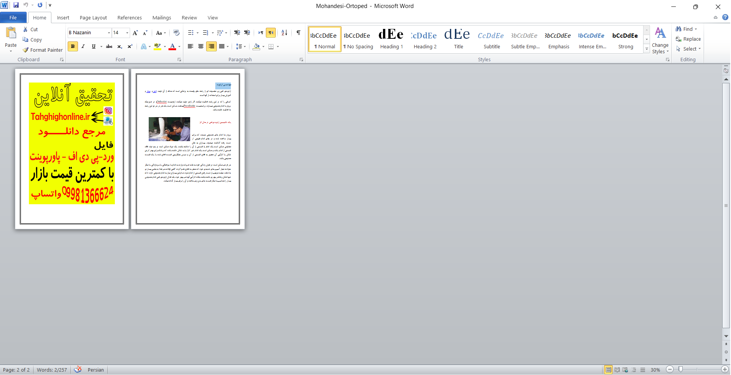Screen dimensions: 731x375
Task: Toggle Italic formatting
Action: click(83, 46)
